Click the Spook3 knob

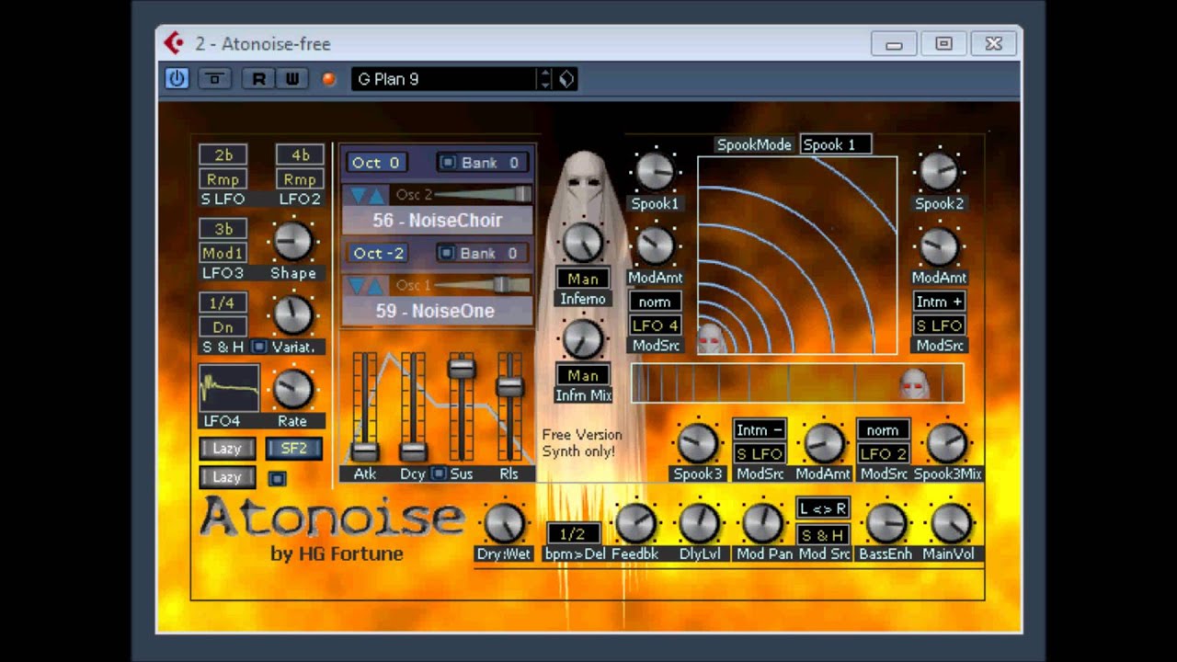696,443
